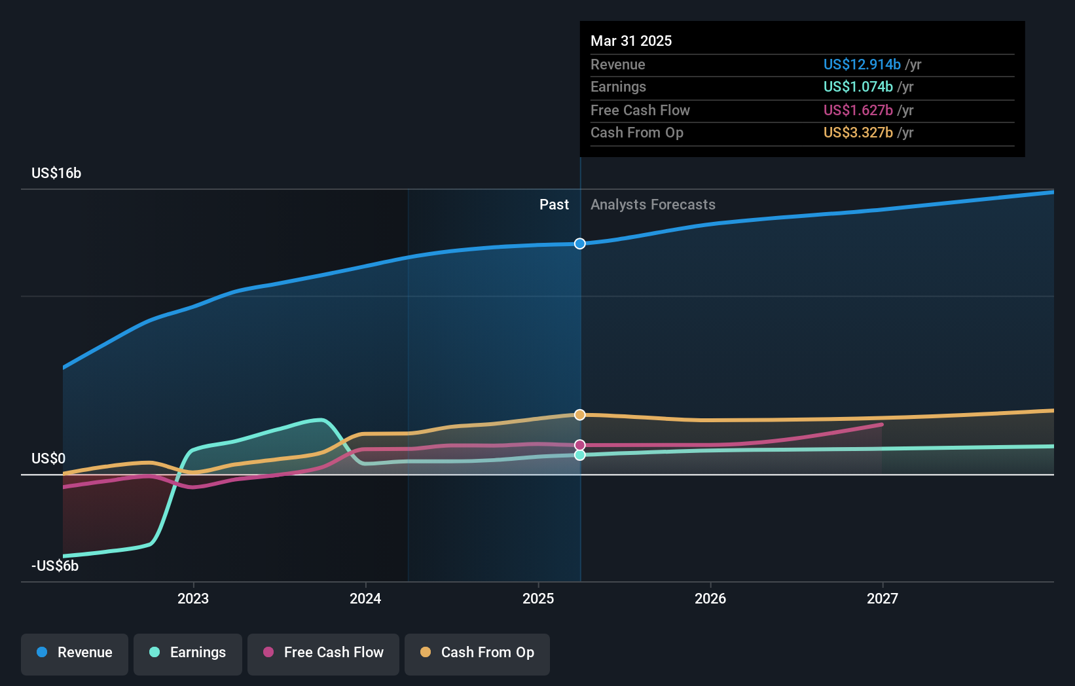Click the Free Cash Flow tooltip row label
1075x686 pixels.
pyautogui.click(x=640, y=110)
